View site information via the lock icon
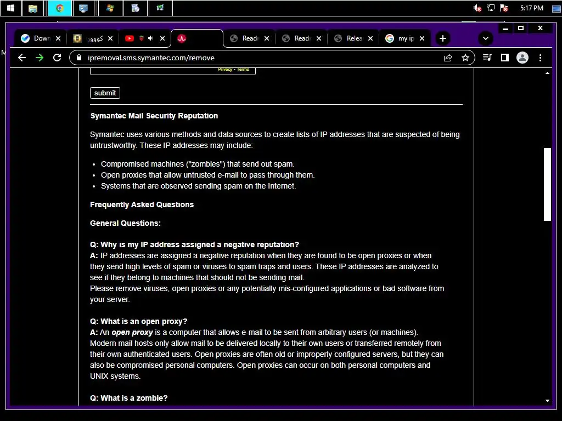The width and height of the screenshot is (562, 421). pos(79,58)
